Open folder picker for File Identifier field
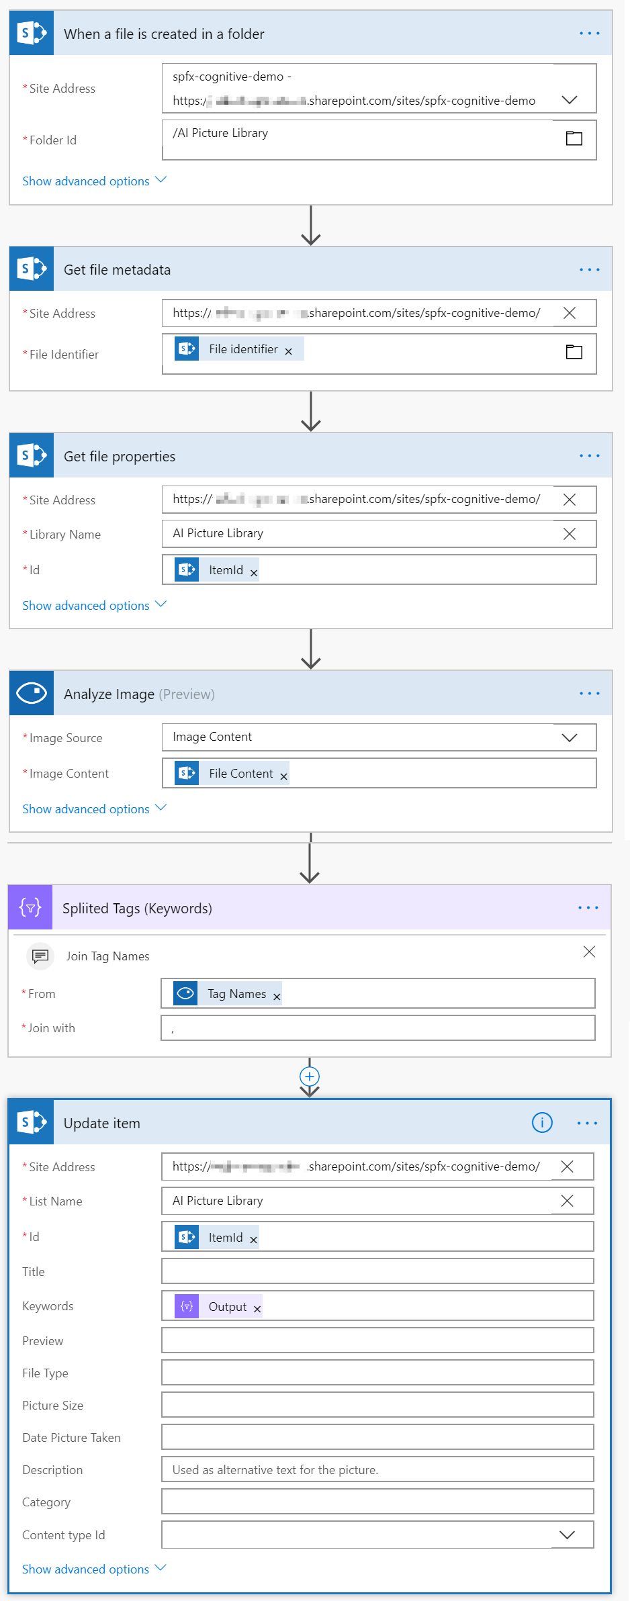The image size is (630, 1601). (574, 352)
